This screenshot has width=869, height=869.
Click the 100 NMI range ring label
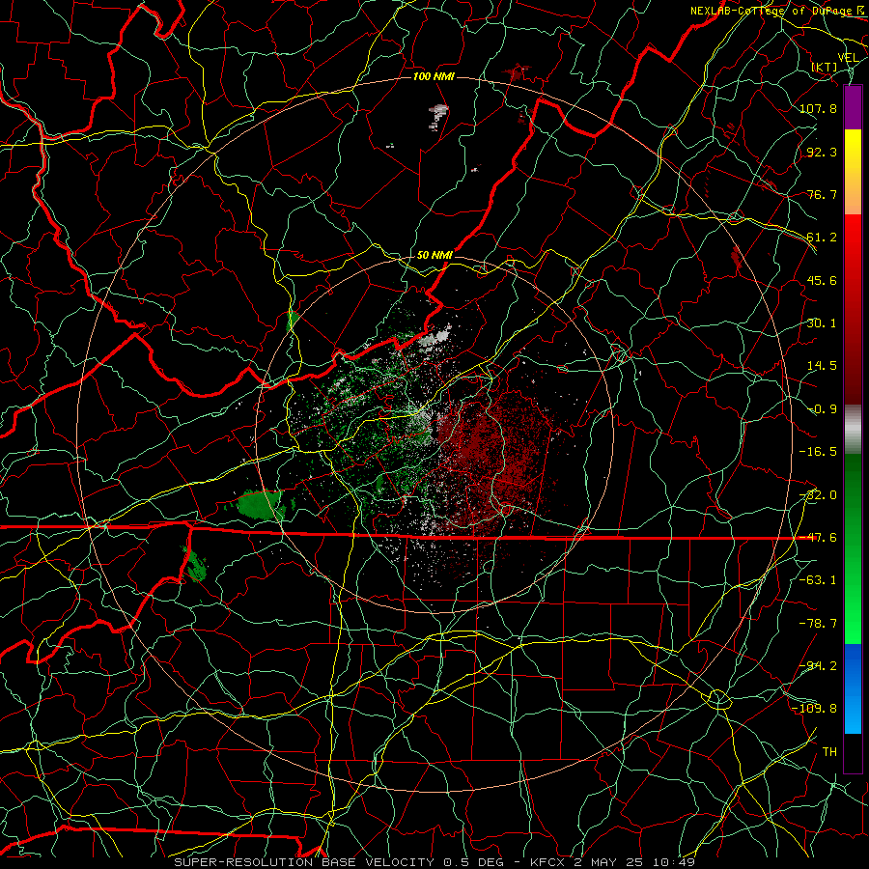[434, 76]
